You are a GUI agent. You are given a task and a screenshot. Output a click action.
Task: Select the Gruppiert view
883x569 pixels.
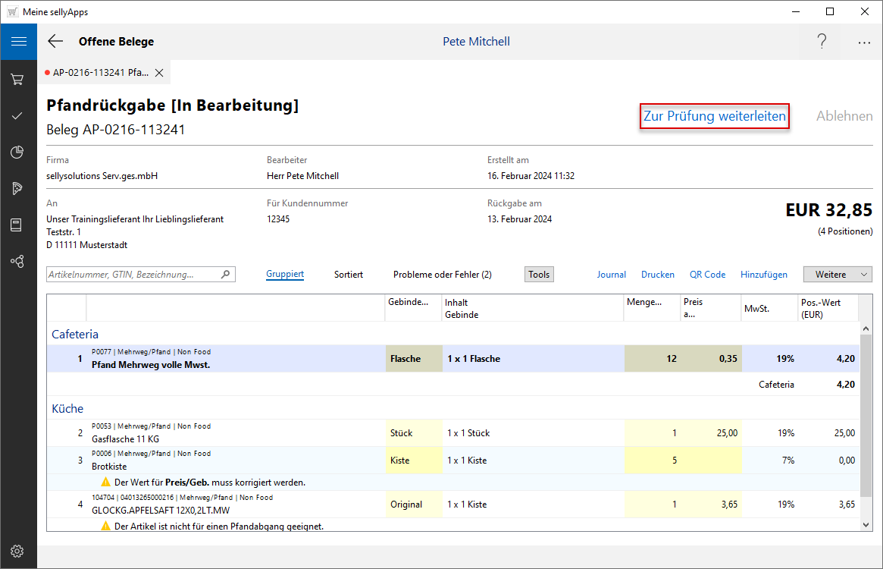pos(285,275)
